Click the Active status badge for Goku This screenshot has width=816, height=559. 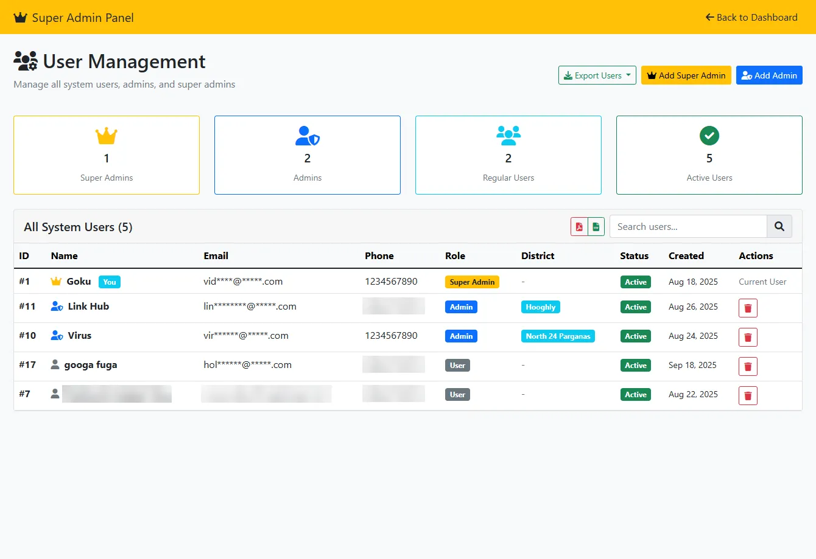pos(635,282)
